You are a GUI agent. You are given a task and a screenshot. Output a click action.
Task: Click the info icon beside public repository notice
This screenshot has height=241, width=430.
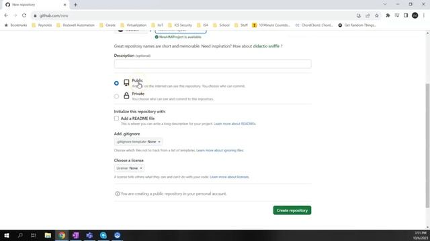coord(117,193)
